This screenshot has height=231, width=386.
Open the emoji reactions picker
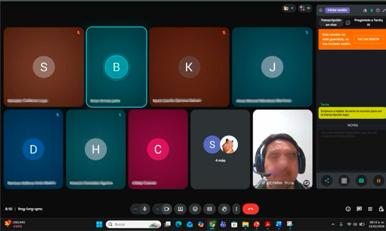click(x=195, y=209)
